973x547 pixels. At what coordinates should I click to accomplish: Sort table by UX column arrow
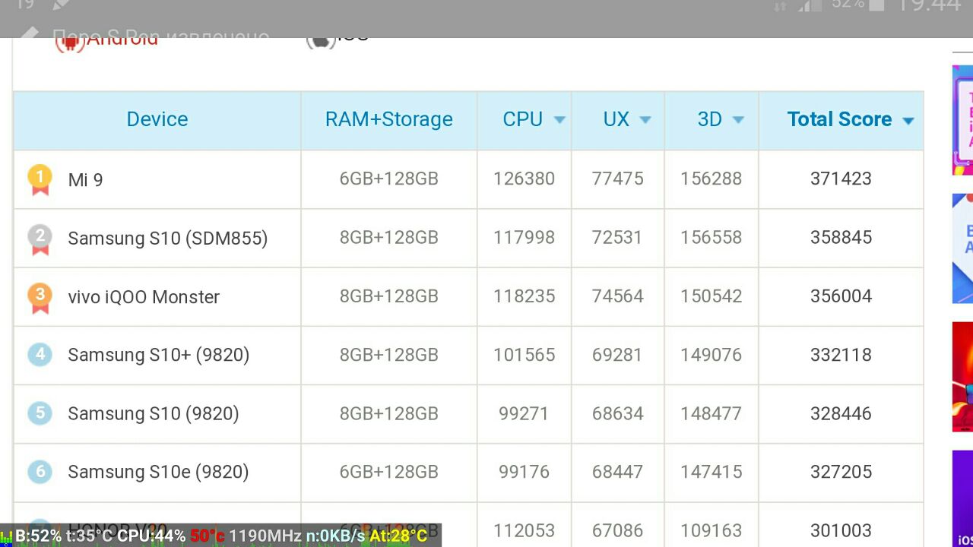click(645, 120)
